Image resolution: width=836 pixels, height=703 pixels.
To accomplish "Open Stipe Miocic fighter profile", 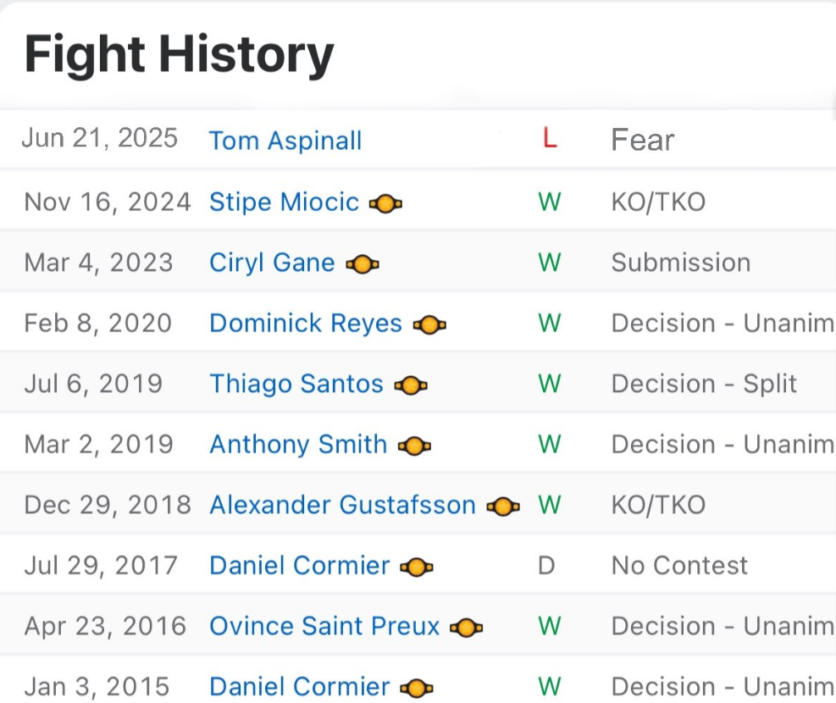I will click(x=284, y=202).
